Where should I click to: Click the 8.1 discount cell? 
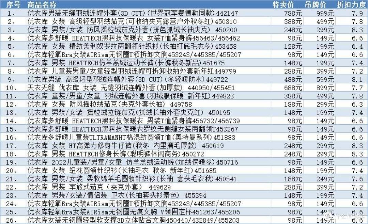(357, 80)
